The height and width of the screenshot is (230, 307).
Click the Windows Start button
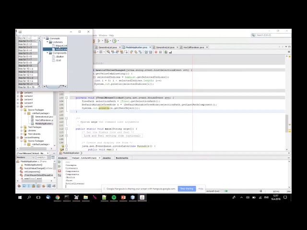coord(20,197)
